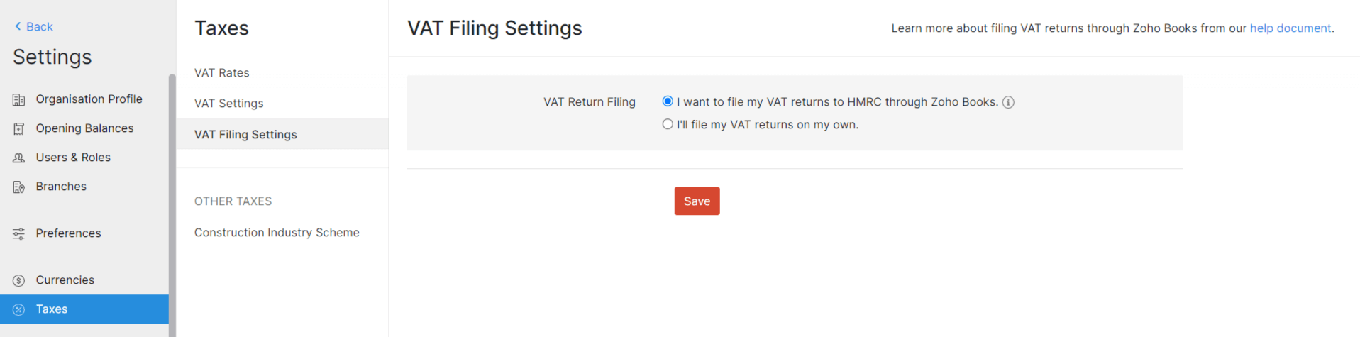This screenshot has height=337, width=1360.
Task: Click info icon beside HMRC filing option
Action: pyautogui.click(x=1008, y=102)
